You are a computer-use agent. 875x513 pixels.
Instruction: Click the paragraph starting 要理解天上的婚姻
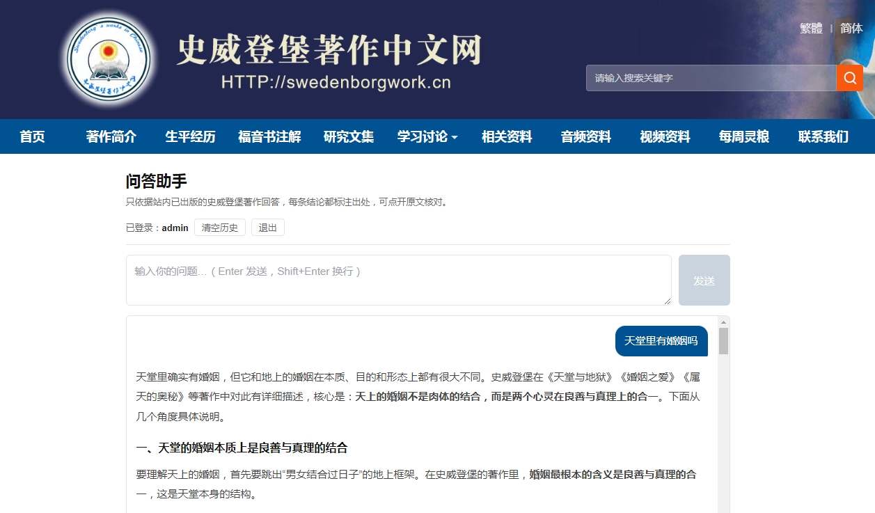[416, 484]
